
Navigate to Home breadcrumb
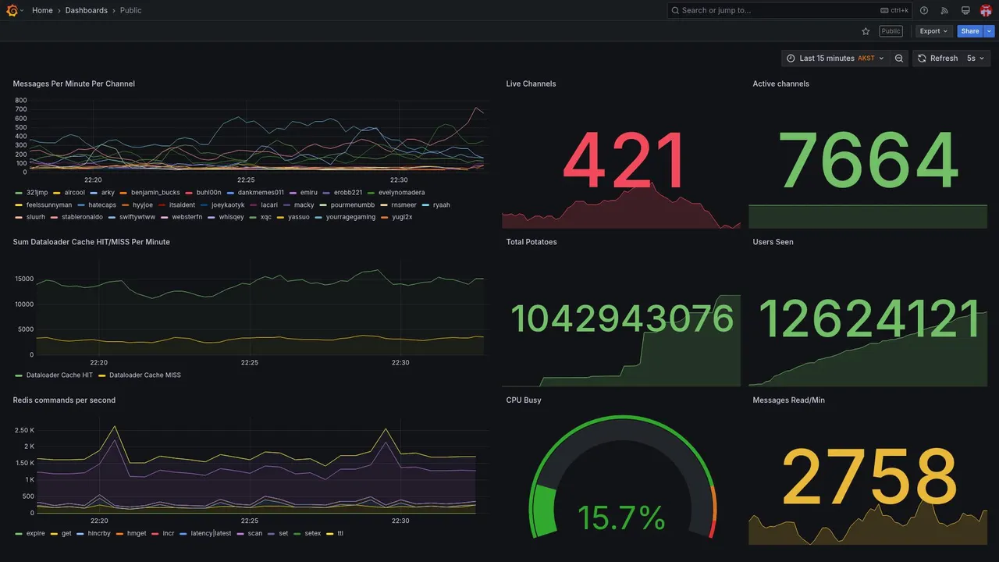[x=42, y=10]
